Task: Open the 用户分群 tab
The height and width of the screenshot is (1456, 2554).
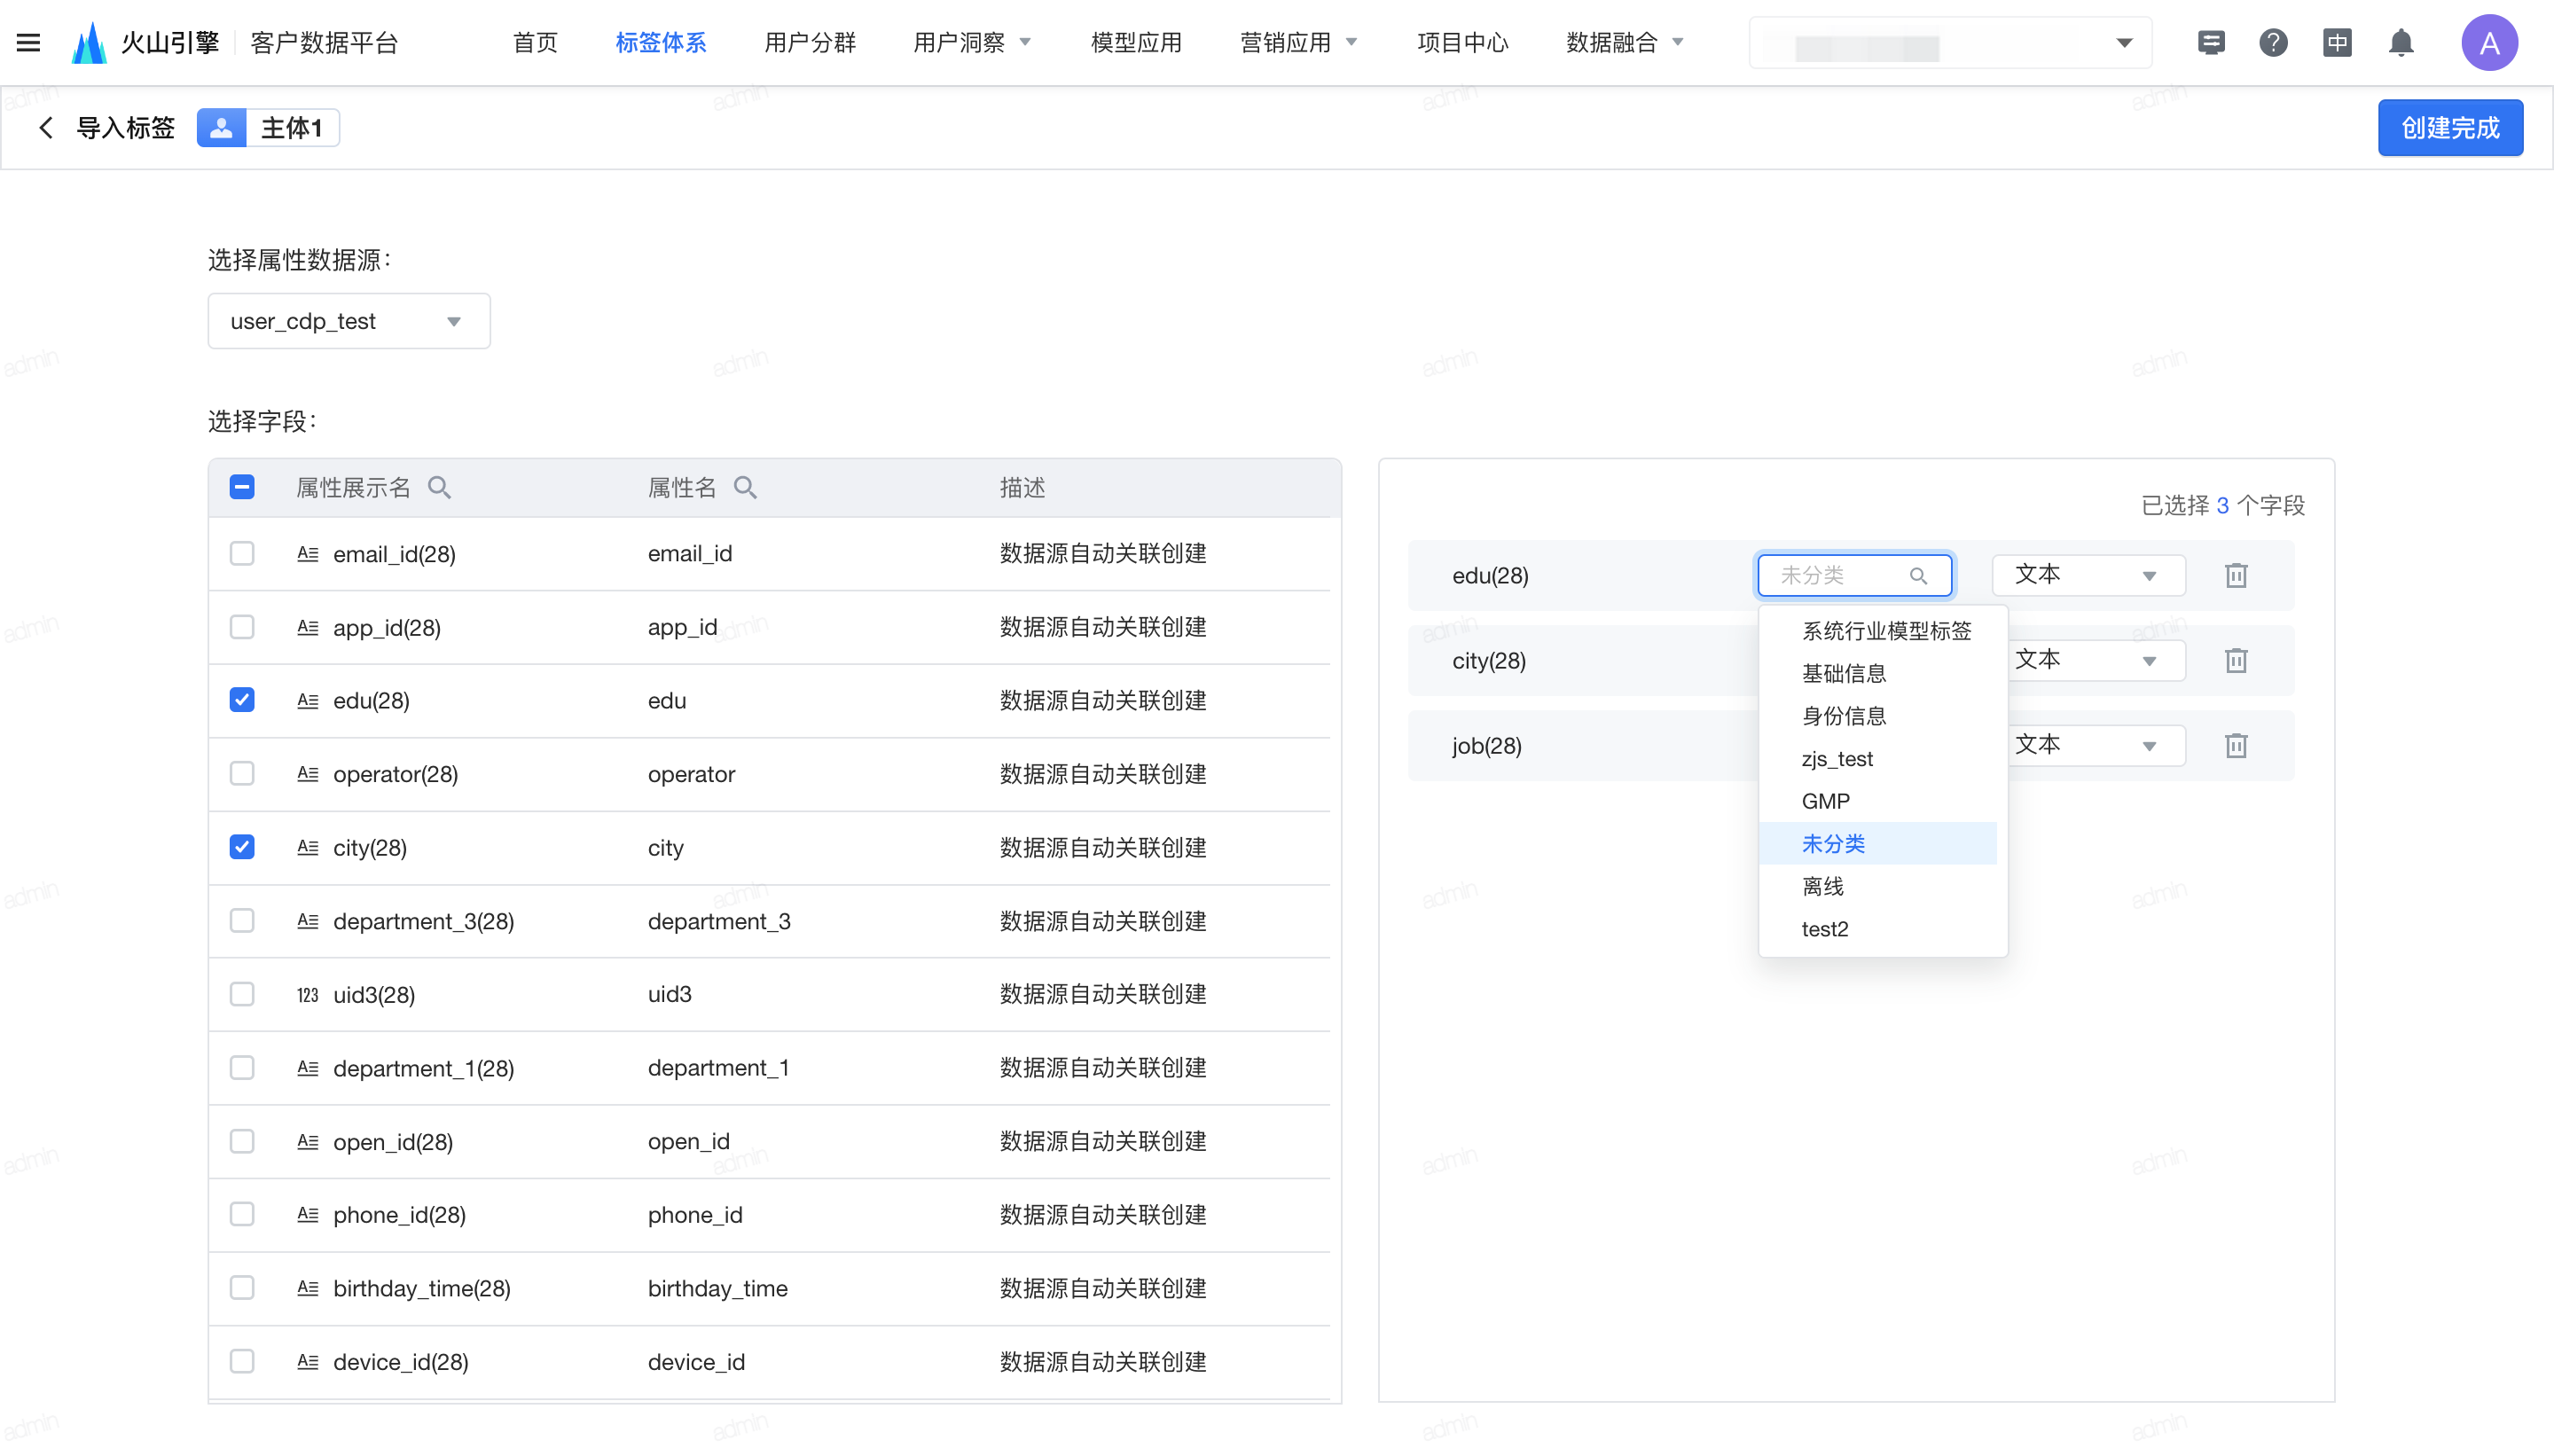Action: [809, 42]
